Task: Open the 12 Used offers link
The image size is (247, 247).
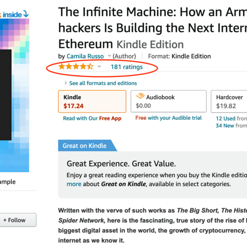Action: [225, 119]
